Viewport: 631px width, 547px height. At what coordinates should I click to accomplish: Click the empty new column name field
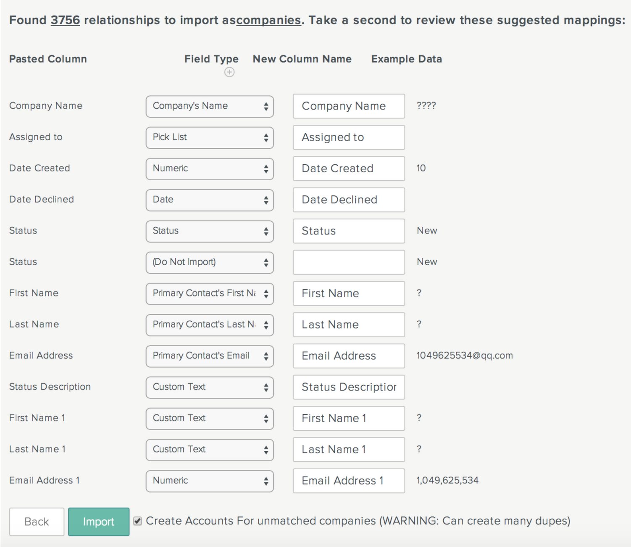[349, 262]
